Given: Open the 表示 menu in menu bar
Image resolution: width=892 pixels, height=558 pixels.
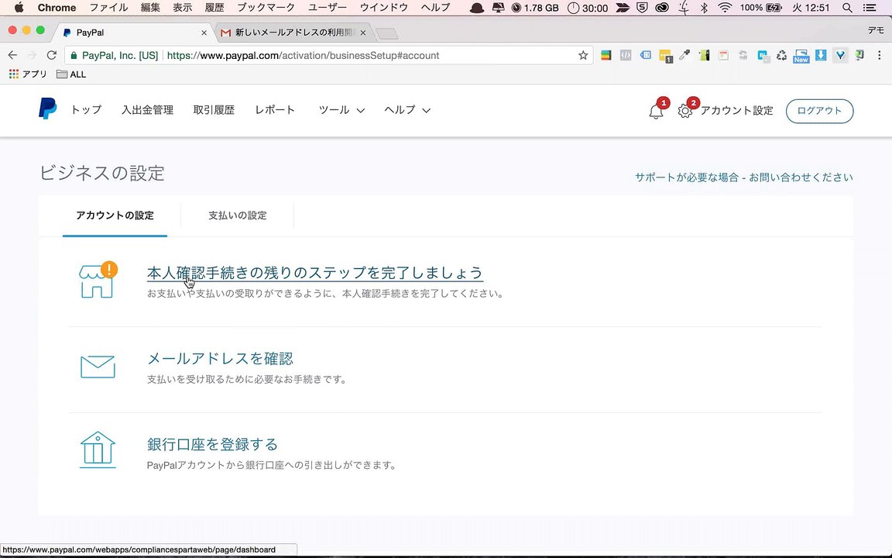Looking at the screenshot, I should click(x=183, y=8).
